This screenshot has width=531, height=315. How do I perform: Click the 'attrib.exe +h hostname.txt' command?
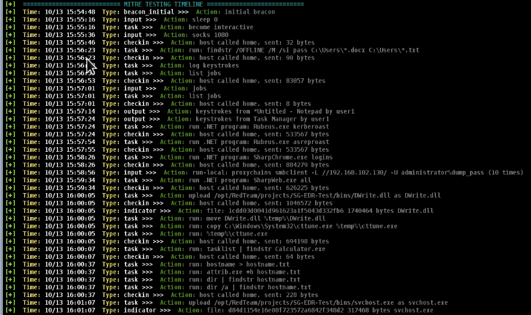pos(254,272)
